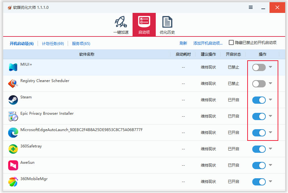
Task: Expand the 360Safetray row dropdown arrow
Action: click(270, 149)
